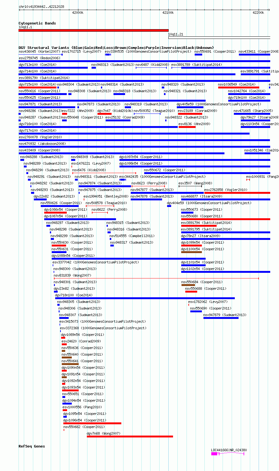The image size is (279, 471).
Task: Click the Cytogenetic Bands track title
Action: coord(37,23)
